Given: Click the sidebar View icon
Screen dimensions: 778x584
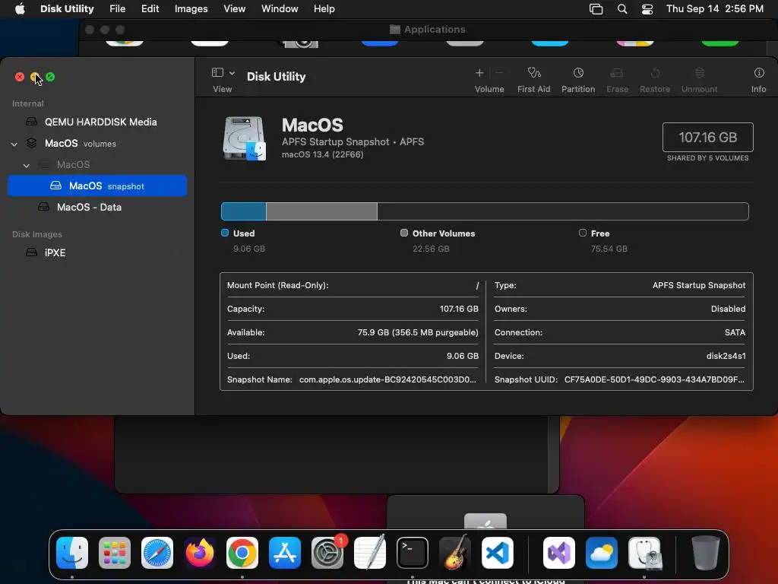Looking at the screenshot, I should (x=217, y=72).
